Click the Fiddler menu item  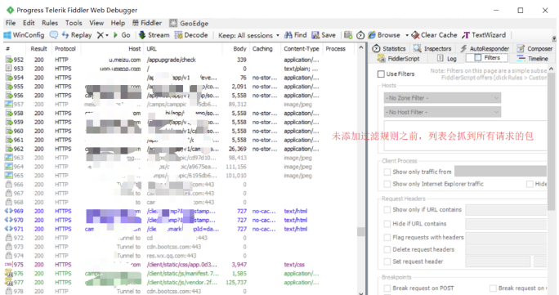(x=147, y=23)
